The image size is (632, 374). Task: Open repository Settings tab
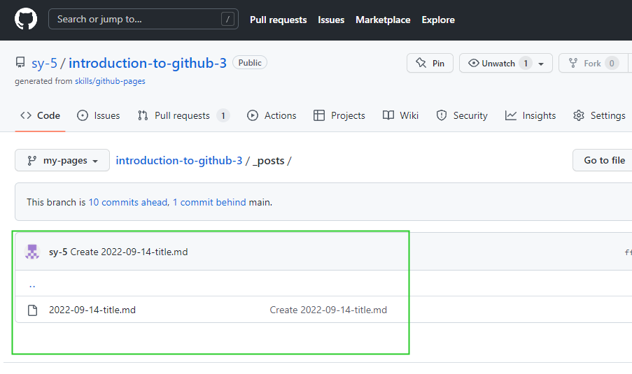point(599,115)
